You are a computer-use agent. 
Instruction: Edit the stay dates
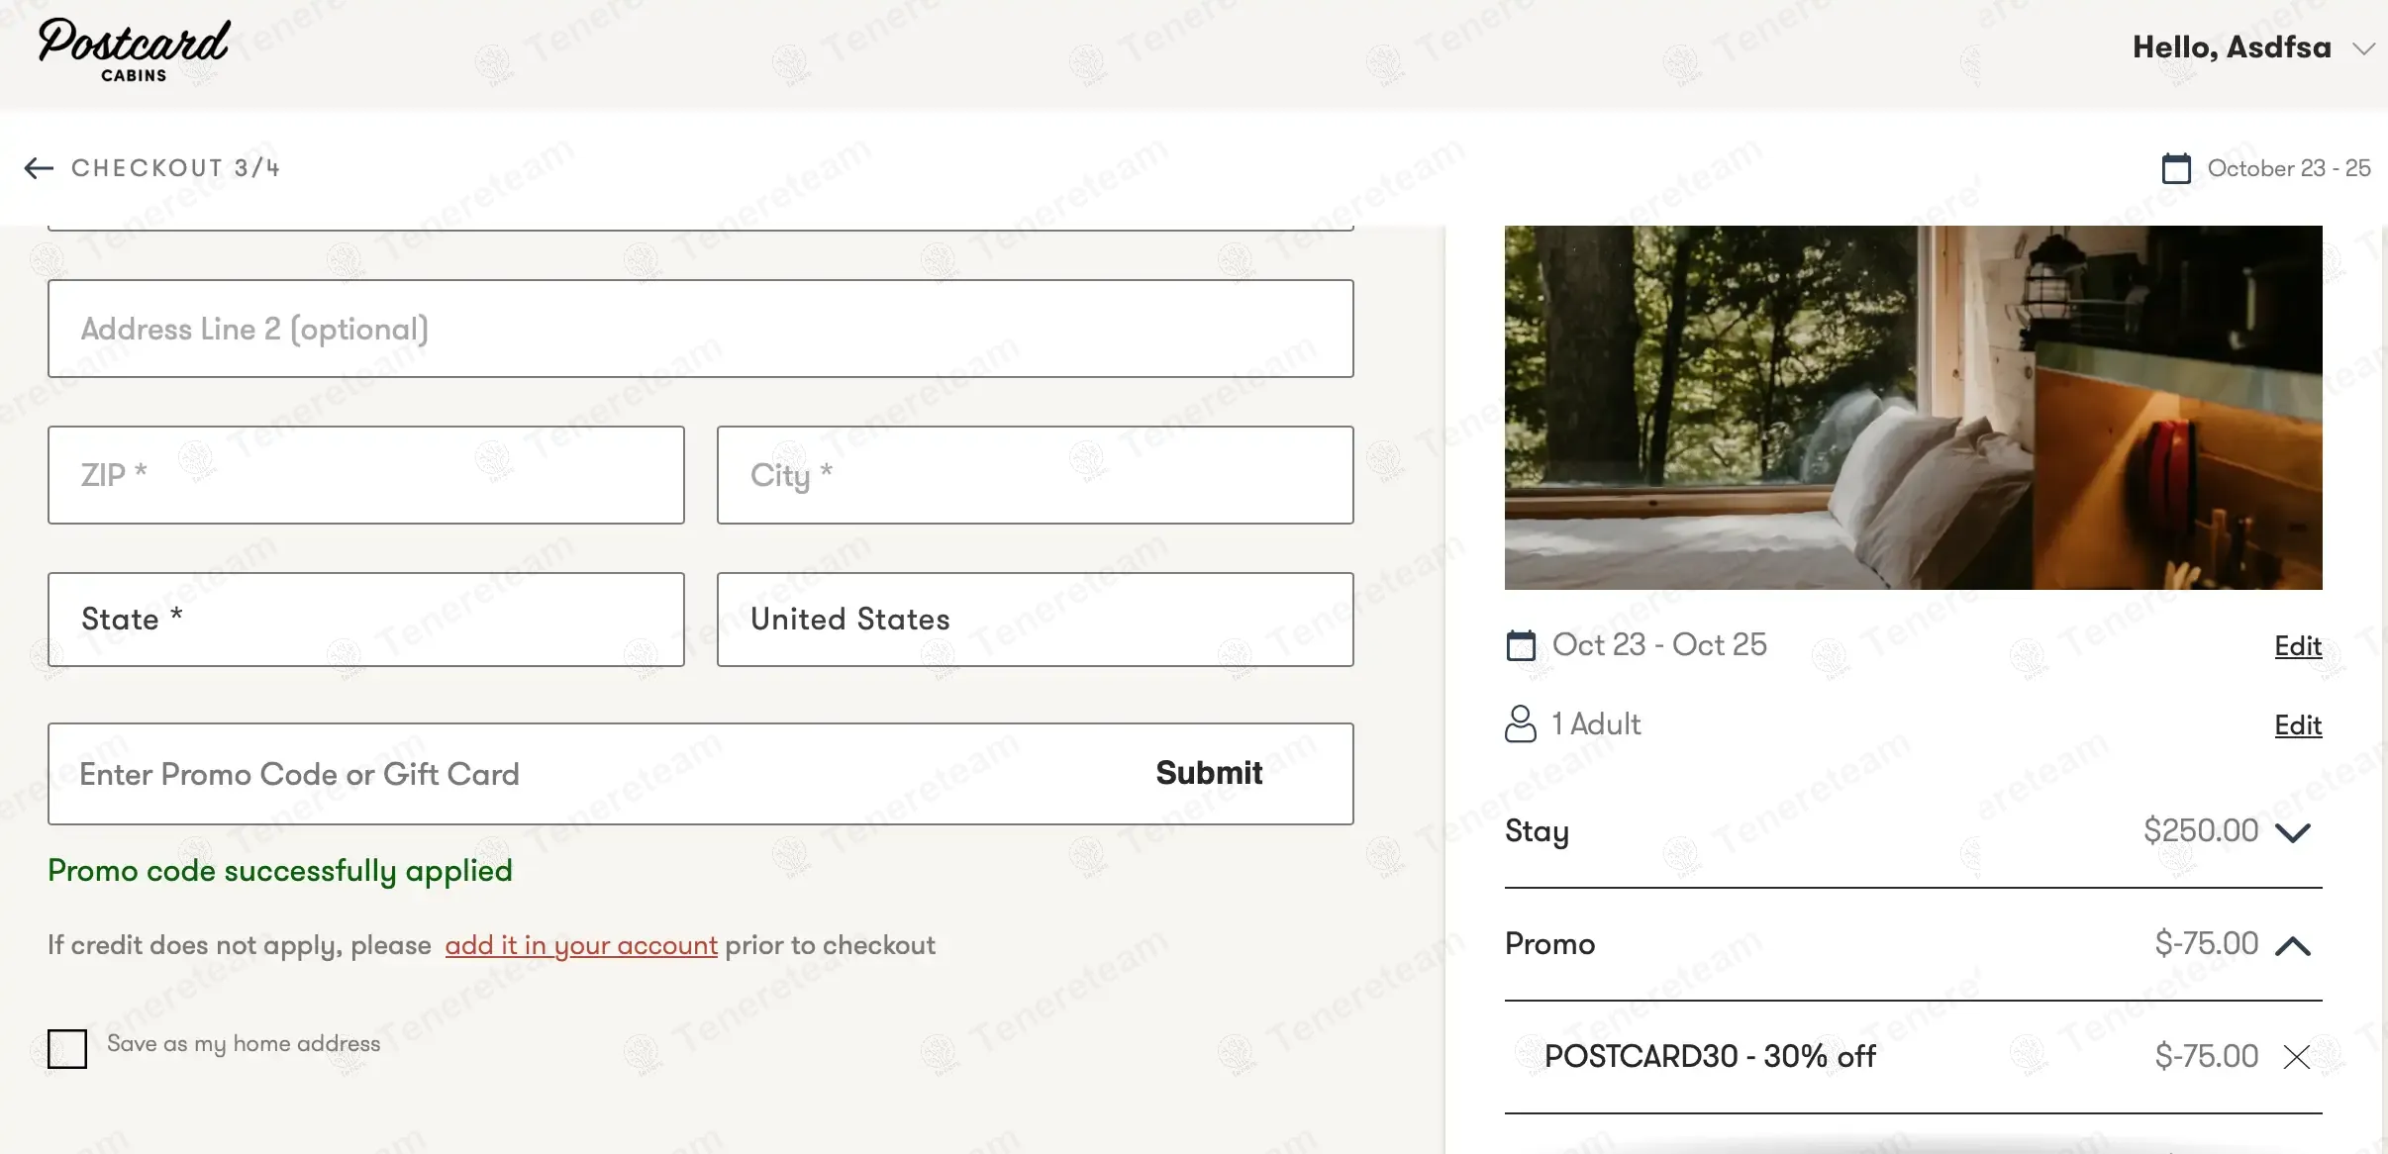coord(2297,646)
